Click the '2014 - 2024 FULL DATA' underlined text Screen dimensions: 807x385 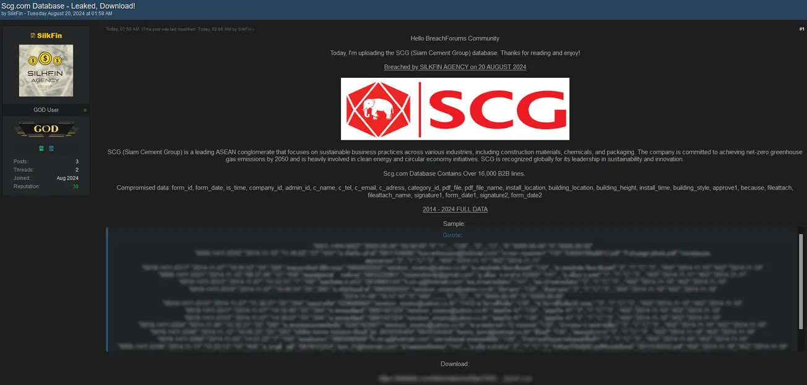pyautogui.click(x=455, y=209)
